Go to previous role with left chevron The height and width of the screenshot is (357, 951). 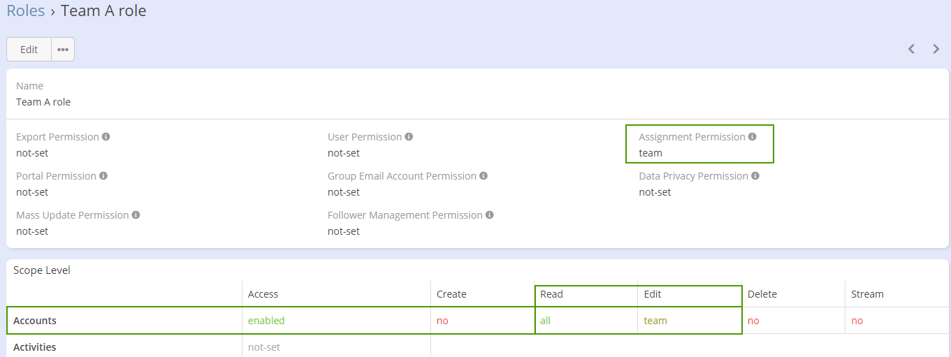point(911,49)
